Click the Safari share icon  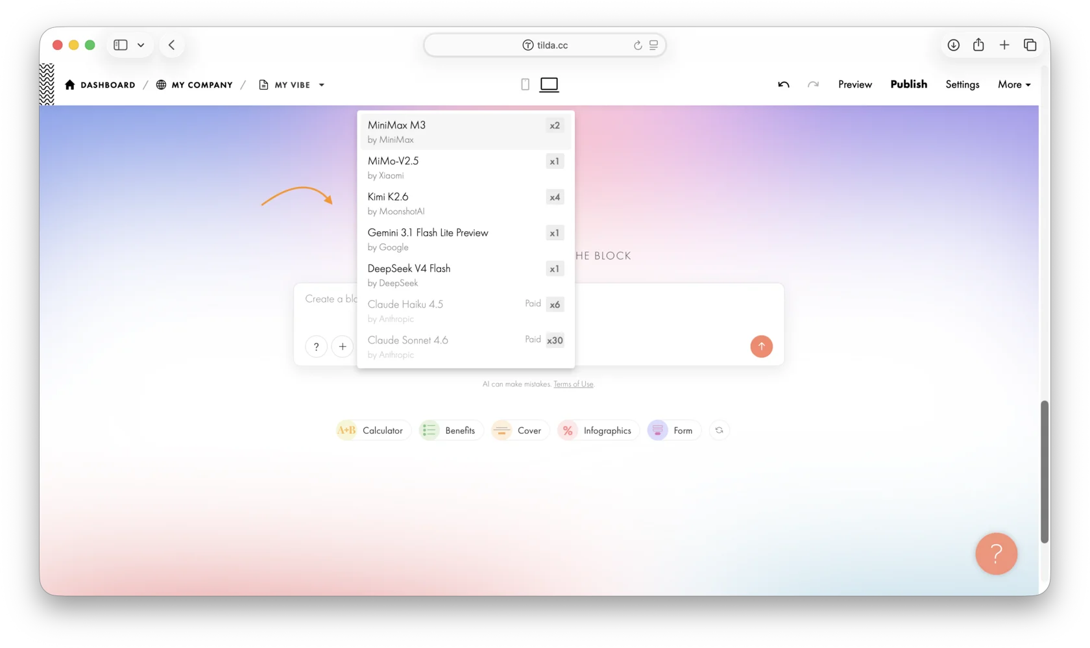coord(978,44)
